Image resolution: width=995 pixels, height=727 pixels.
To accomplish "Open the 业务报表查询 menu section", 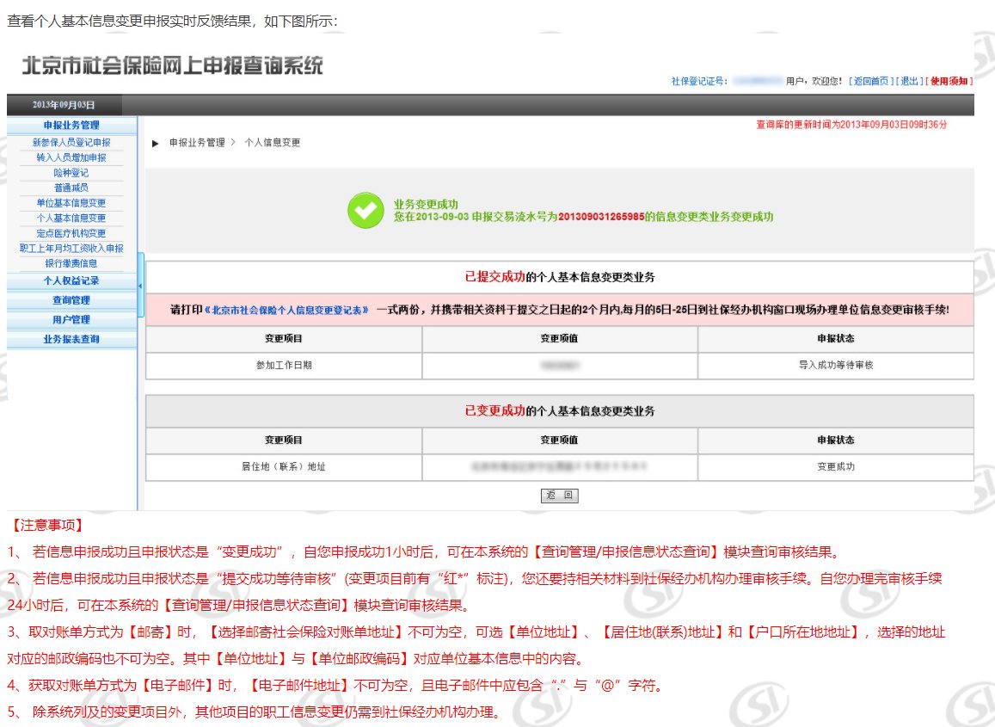I will (x=71, y=339).
